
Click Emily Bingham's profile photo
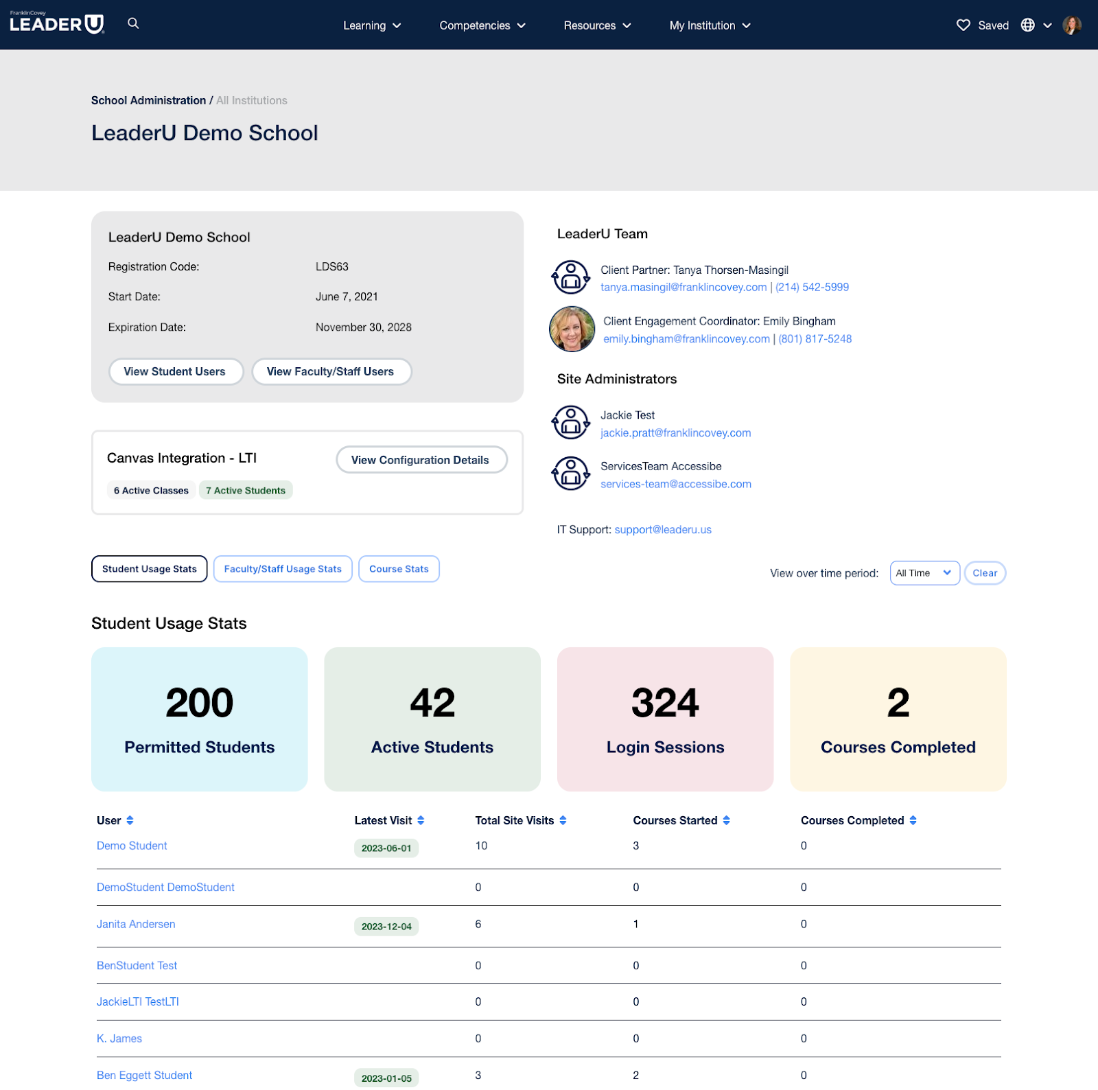tap(572, 329)
